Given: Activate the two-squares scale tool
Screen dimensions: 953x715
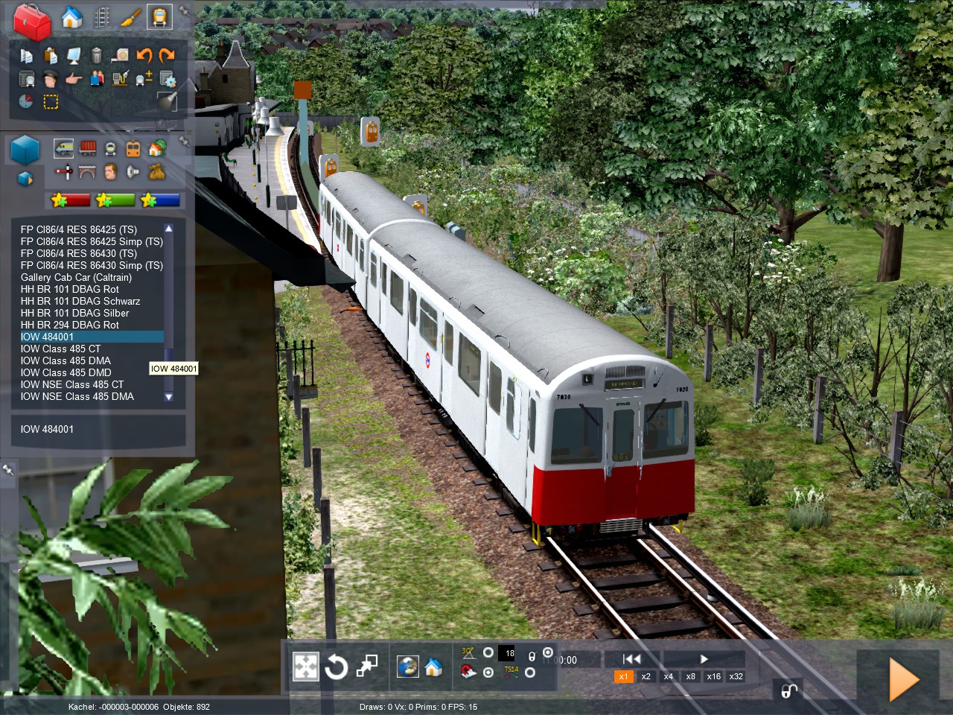Looking at the screenshot, I should pos(367,666).
